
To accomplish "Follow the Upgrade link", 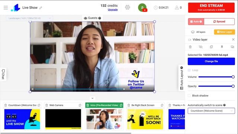I will pyautogui.click(x=113, y=10).
